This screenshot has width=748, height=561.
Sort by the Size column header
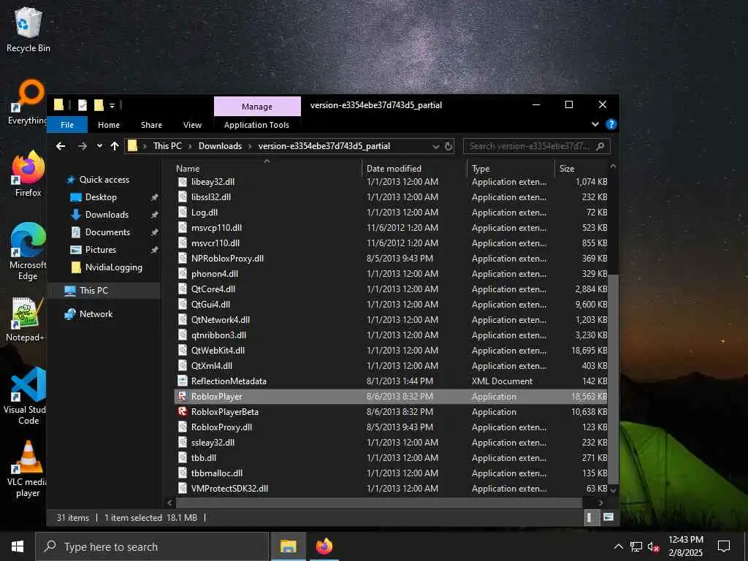[567, 169]
